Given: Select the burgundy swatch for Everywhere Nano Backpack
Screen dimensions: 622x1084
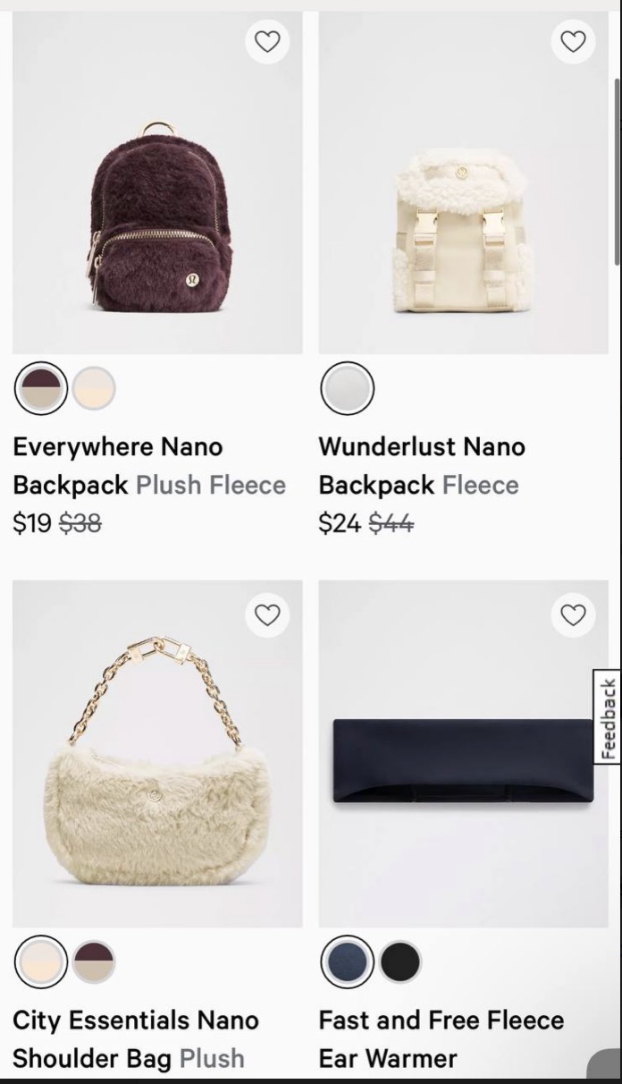Looking at the screenshot, I should (x=40, y=388).
